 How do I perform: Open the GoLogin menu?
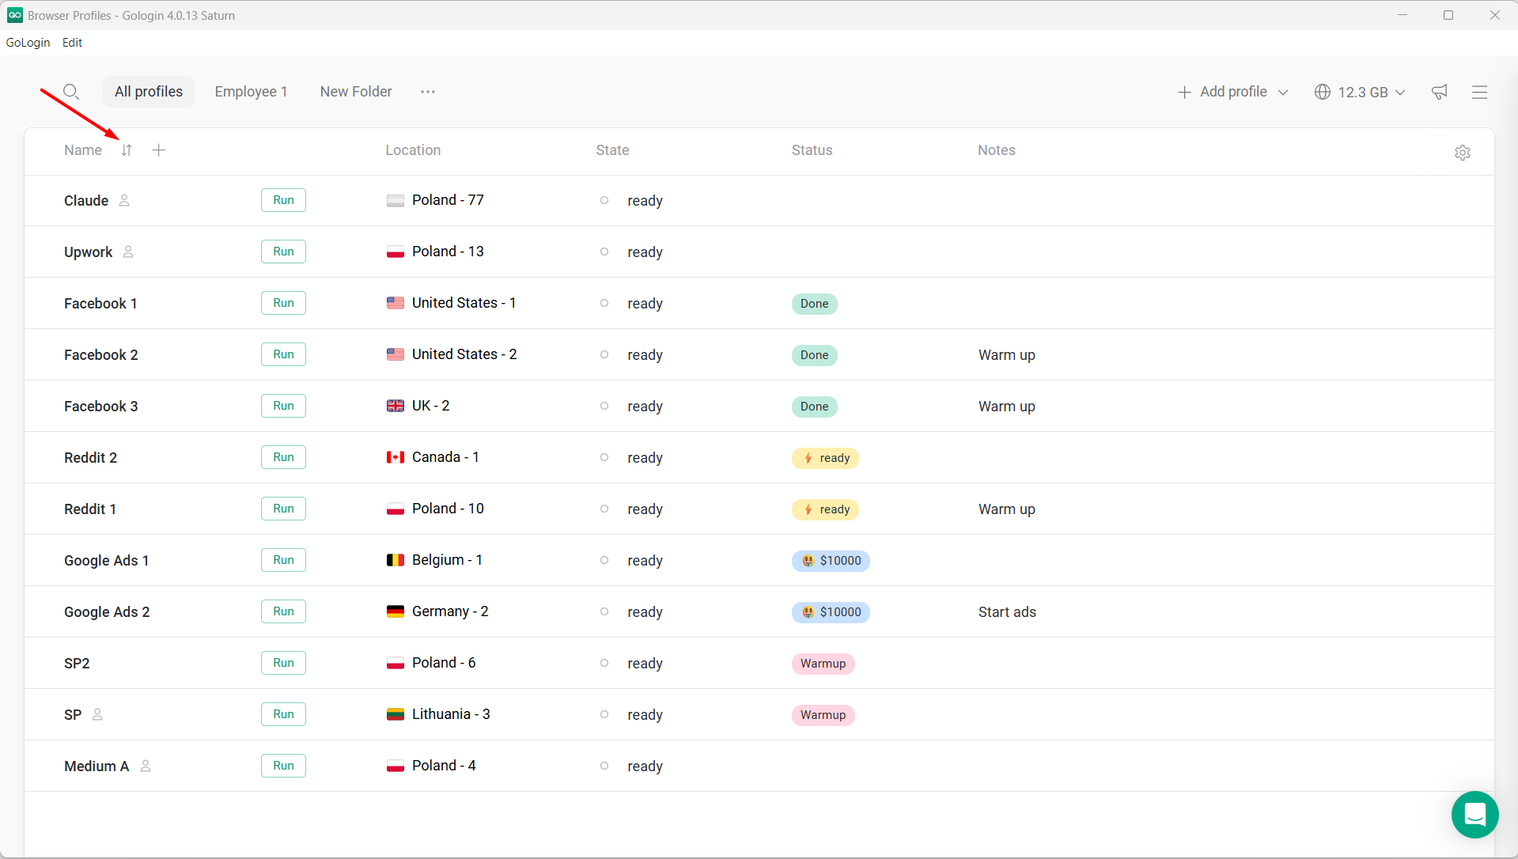(x=28, y=43)
